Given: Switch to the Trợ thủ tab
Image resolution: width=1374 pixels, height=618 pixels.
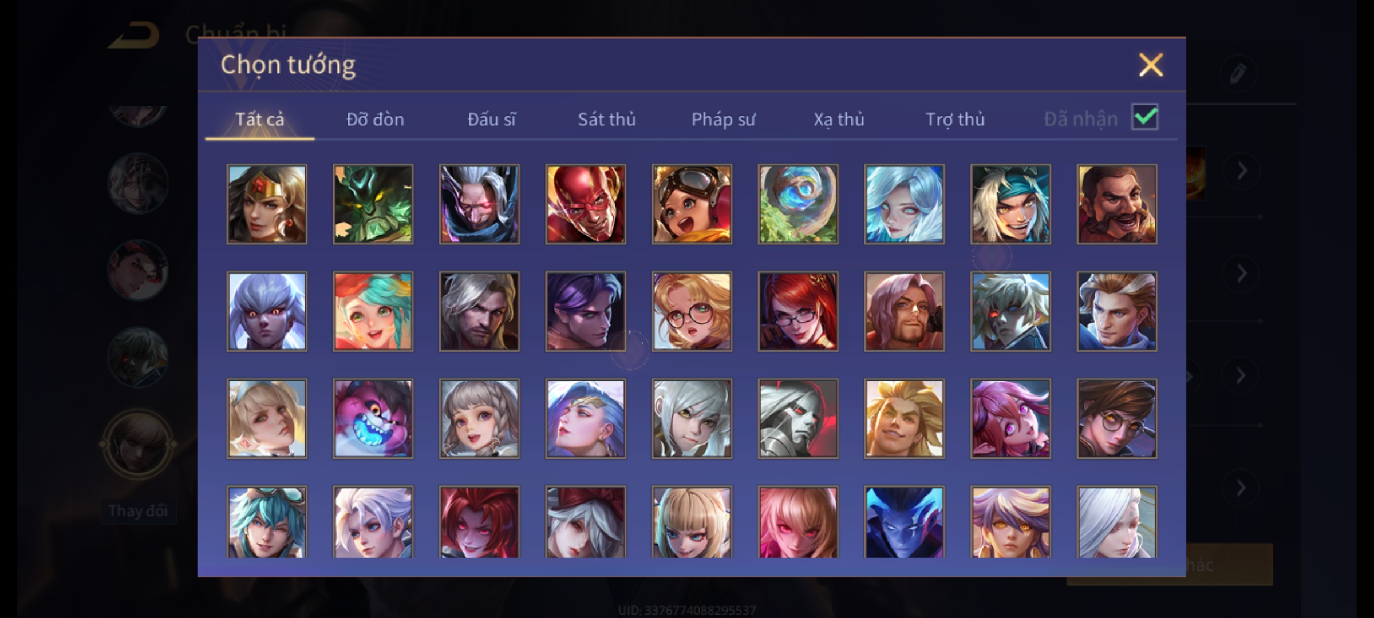Looking at the screenshot, I should pyautogui.click(x=955, y=119).
